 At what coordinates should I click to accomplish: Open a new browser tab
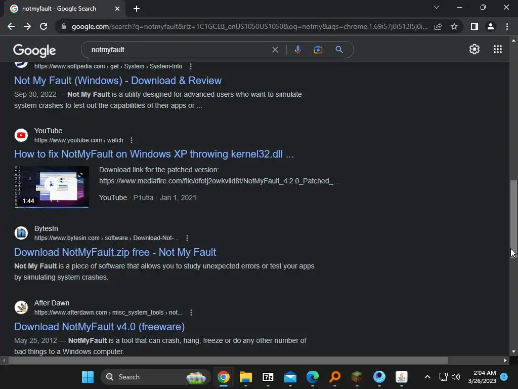click(137, 9)
